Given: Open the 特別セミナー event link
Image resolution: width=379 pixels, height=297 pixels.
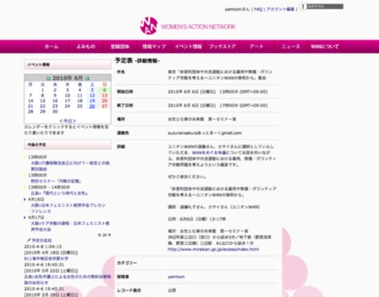Looking at the screenshot, I should point(56,181).
